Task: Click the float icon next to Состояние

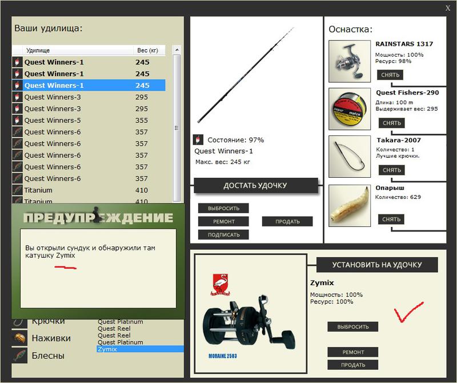Action: (x=198, y=139)
